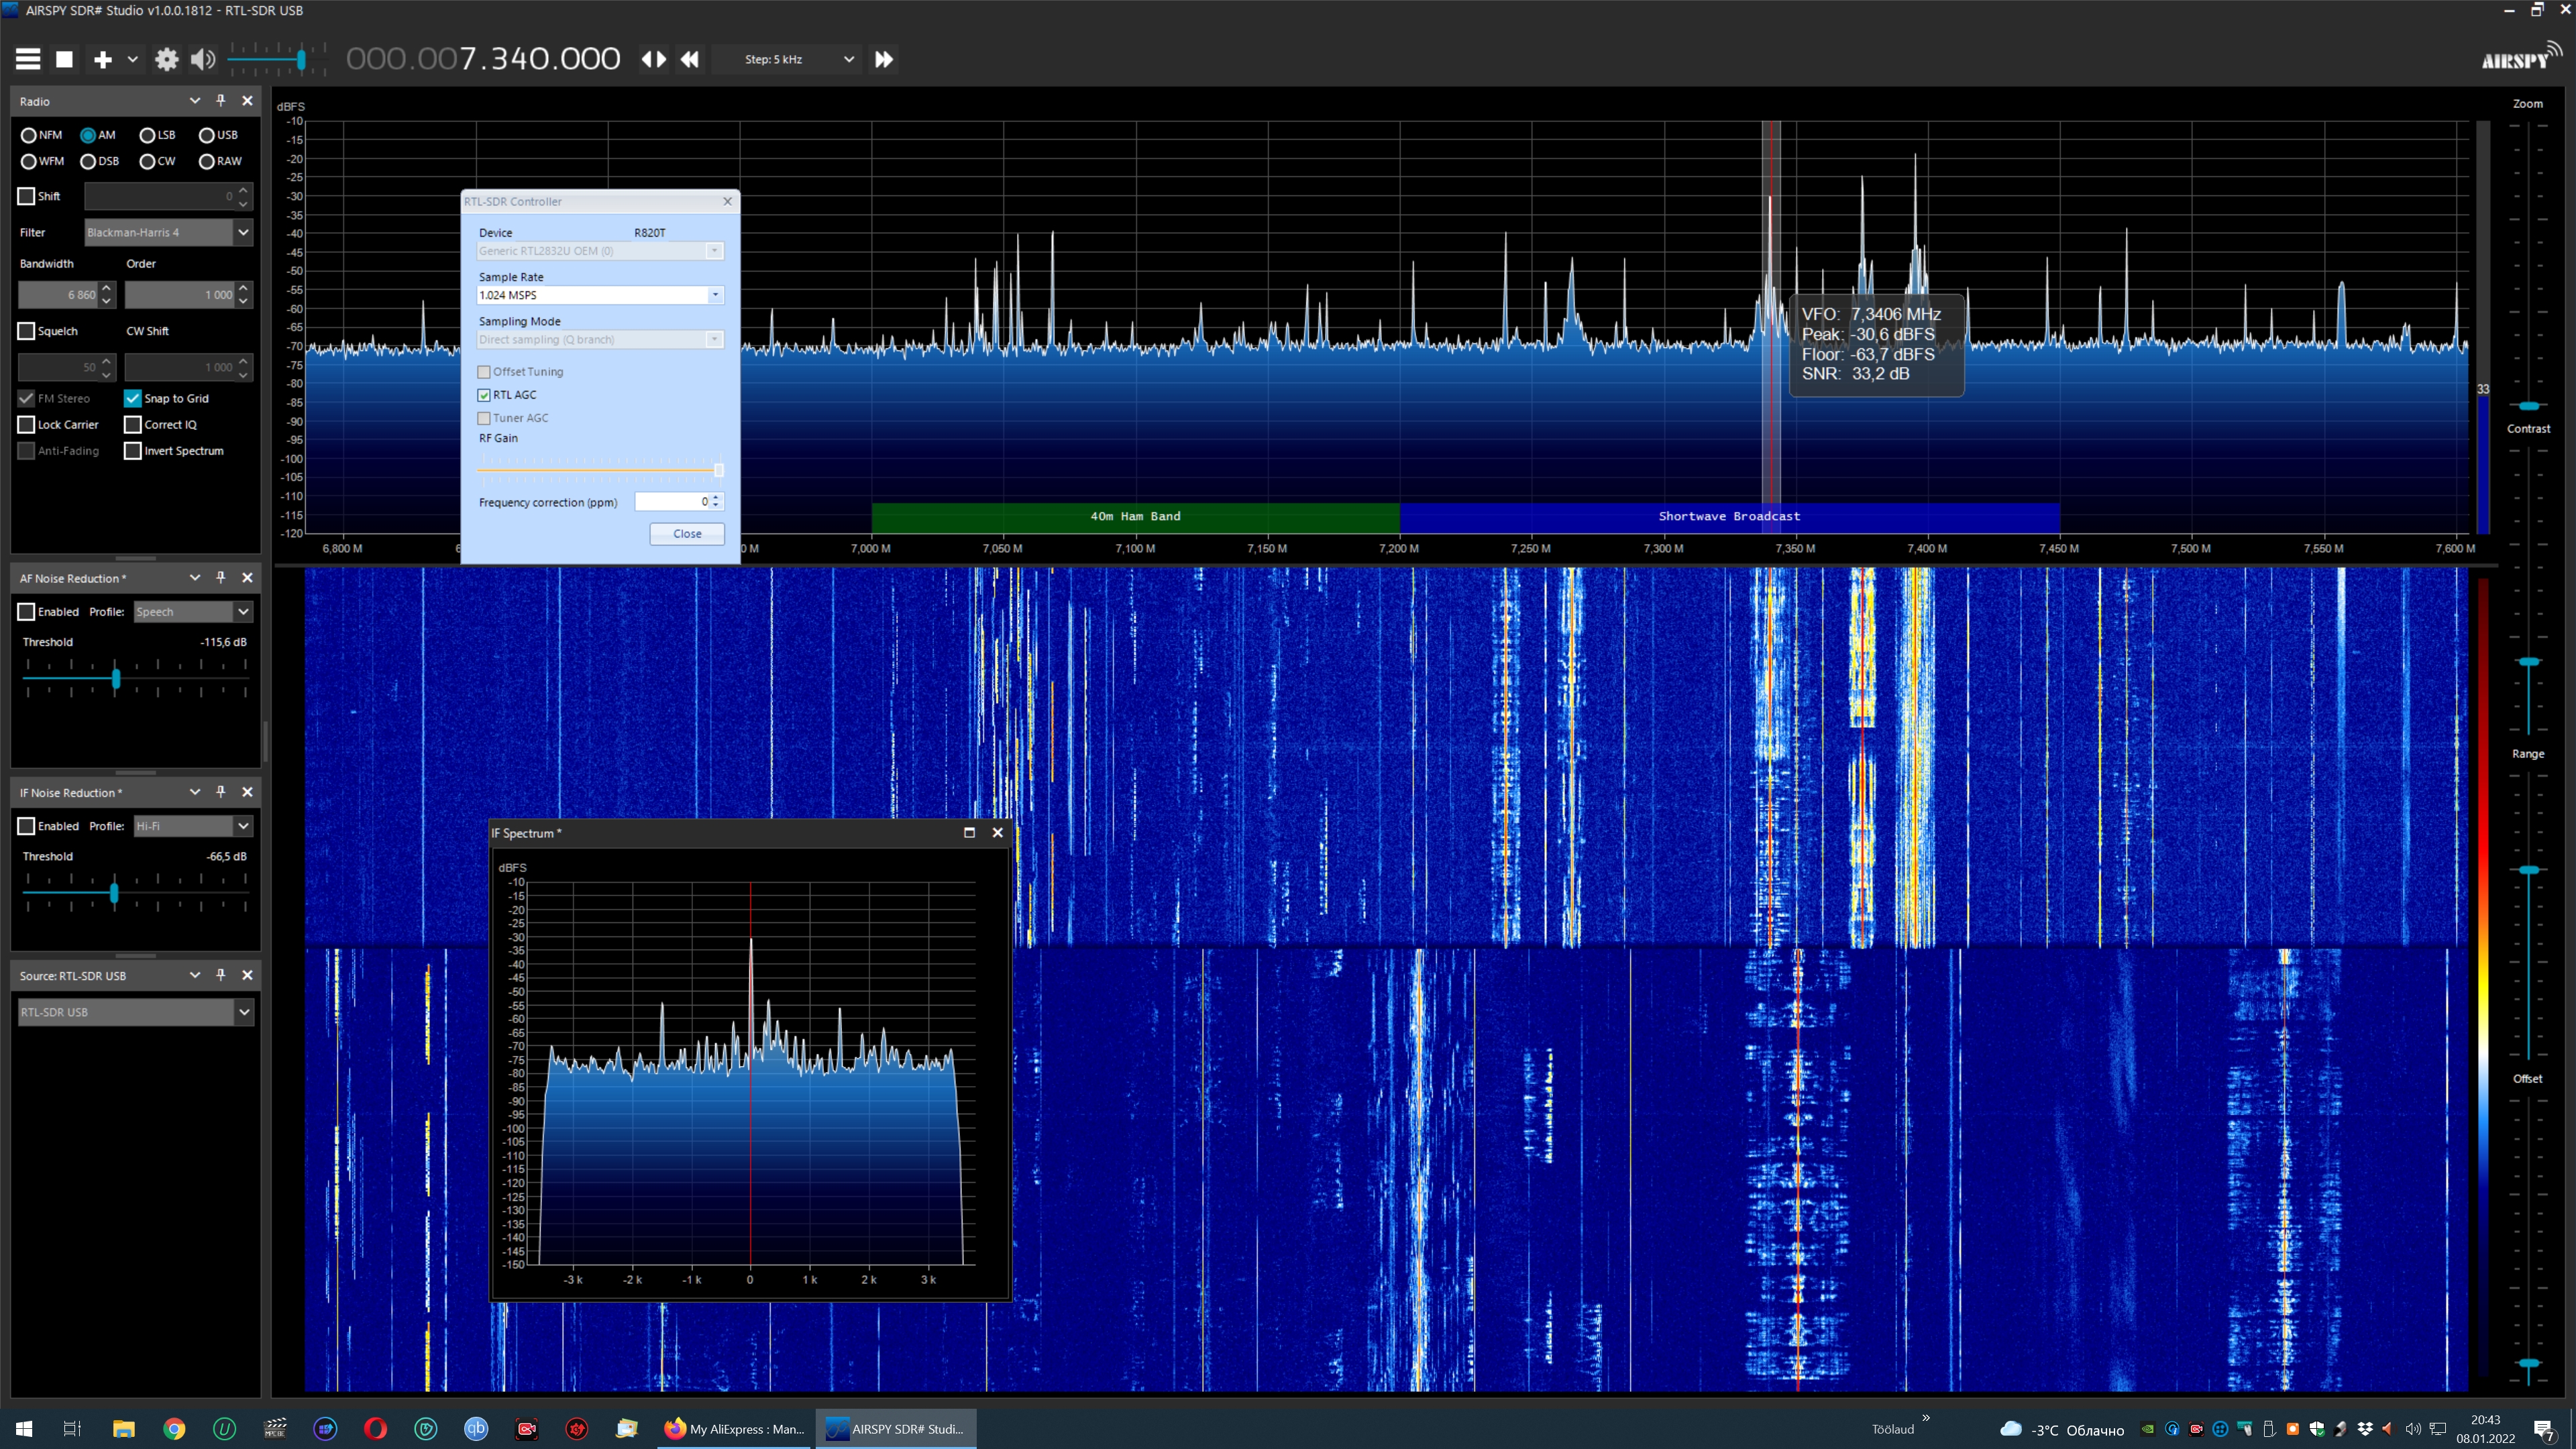Collapse the AF Noise Reduction panel chevron
2576x1449 pixels.
195,577
